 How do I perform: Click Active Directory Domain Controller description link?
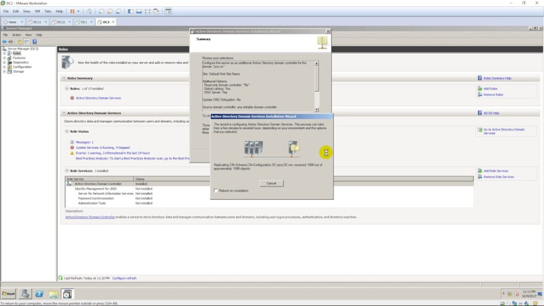90,217
